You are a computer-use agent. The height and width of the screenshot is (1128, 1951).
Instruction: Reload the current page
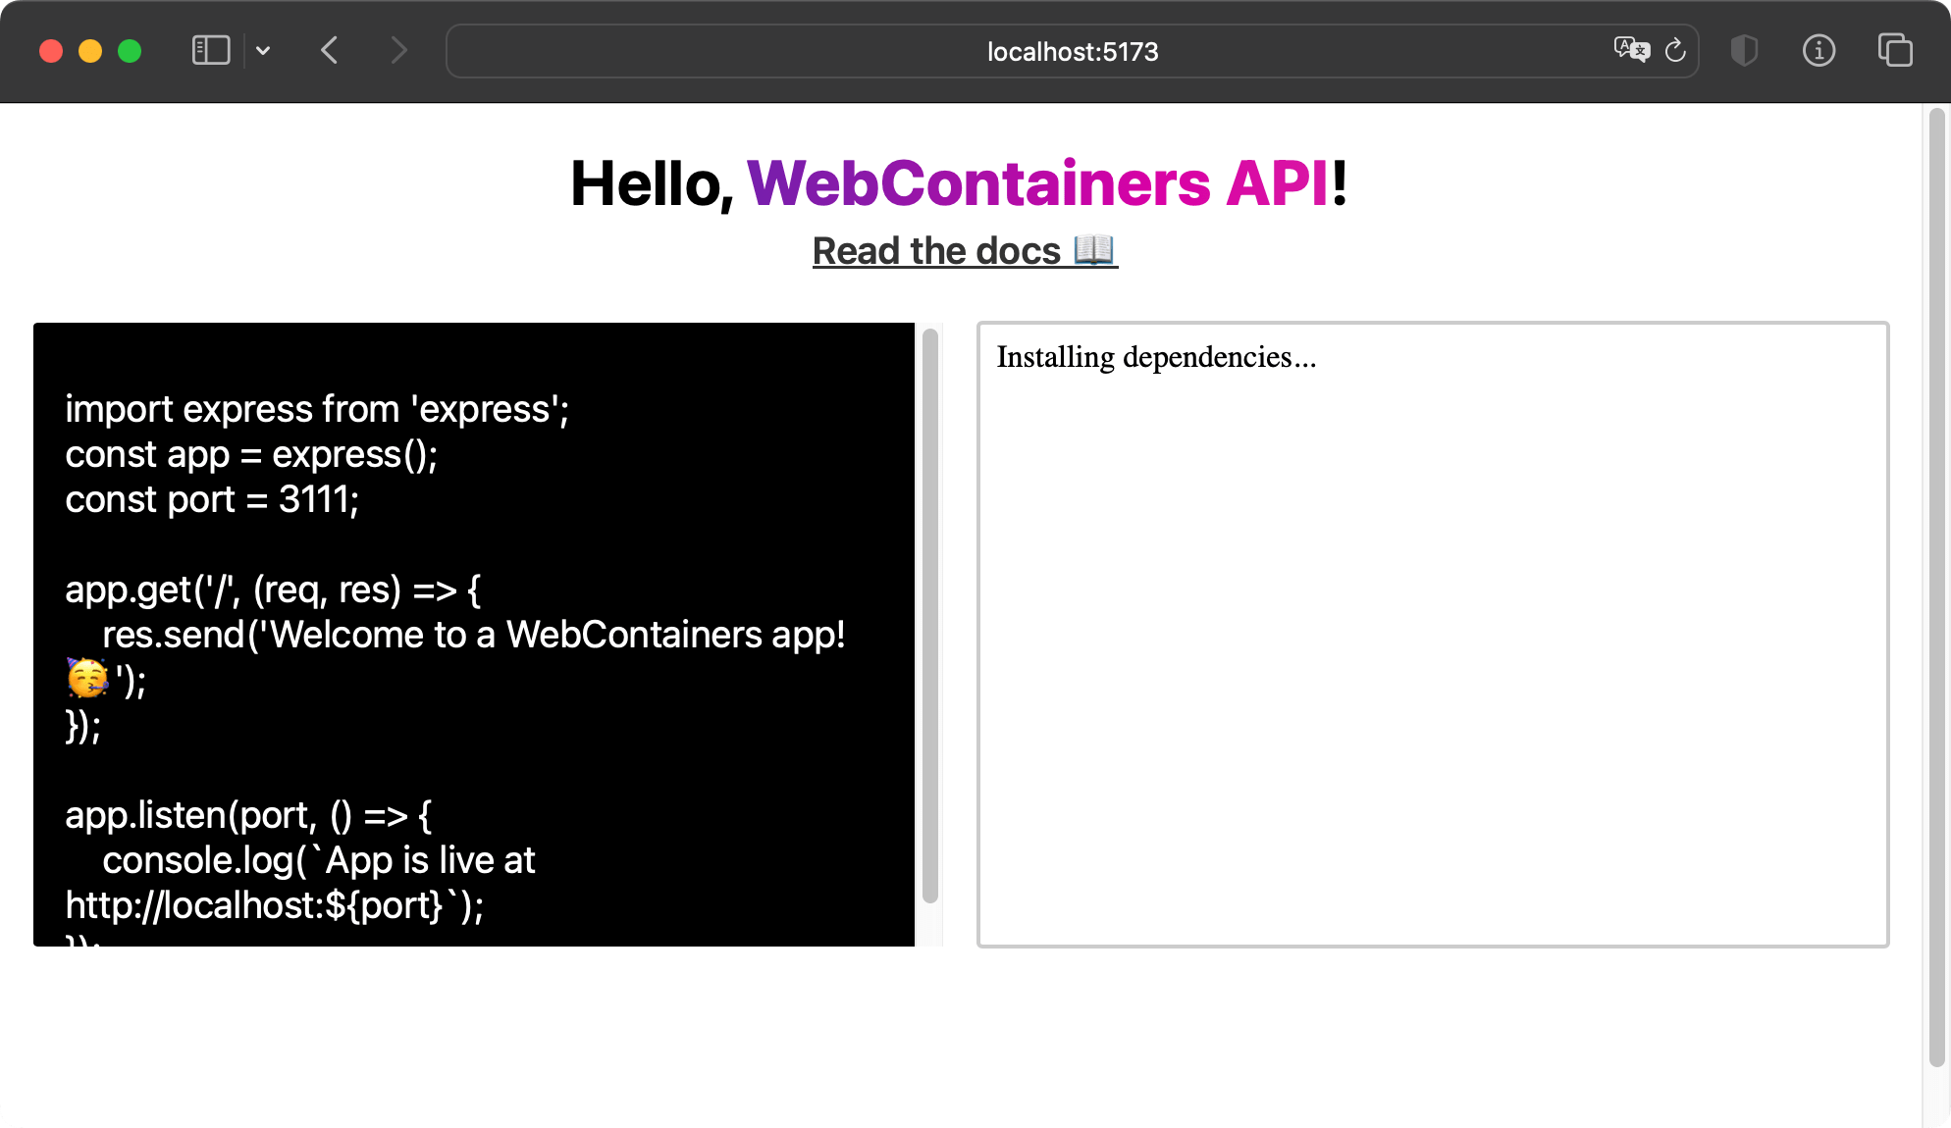pyautogui.click(x=1675, y=50)
